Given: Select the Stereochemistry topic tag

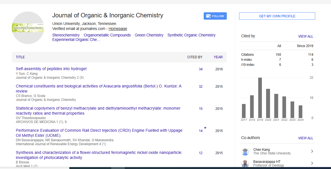Looking at the screenshot, I should click(66, 35).
